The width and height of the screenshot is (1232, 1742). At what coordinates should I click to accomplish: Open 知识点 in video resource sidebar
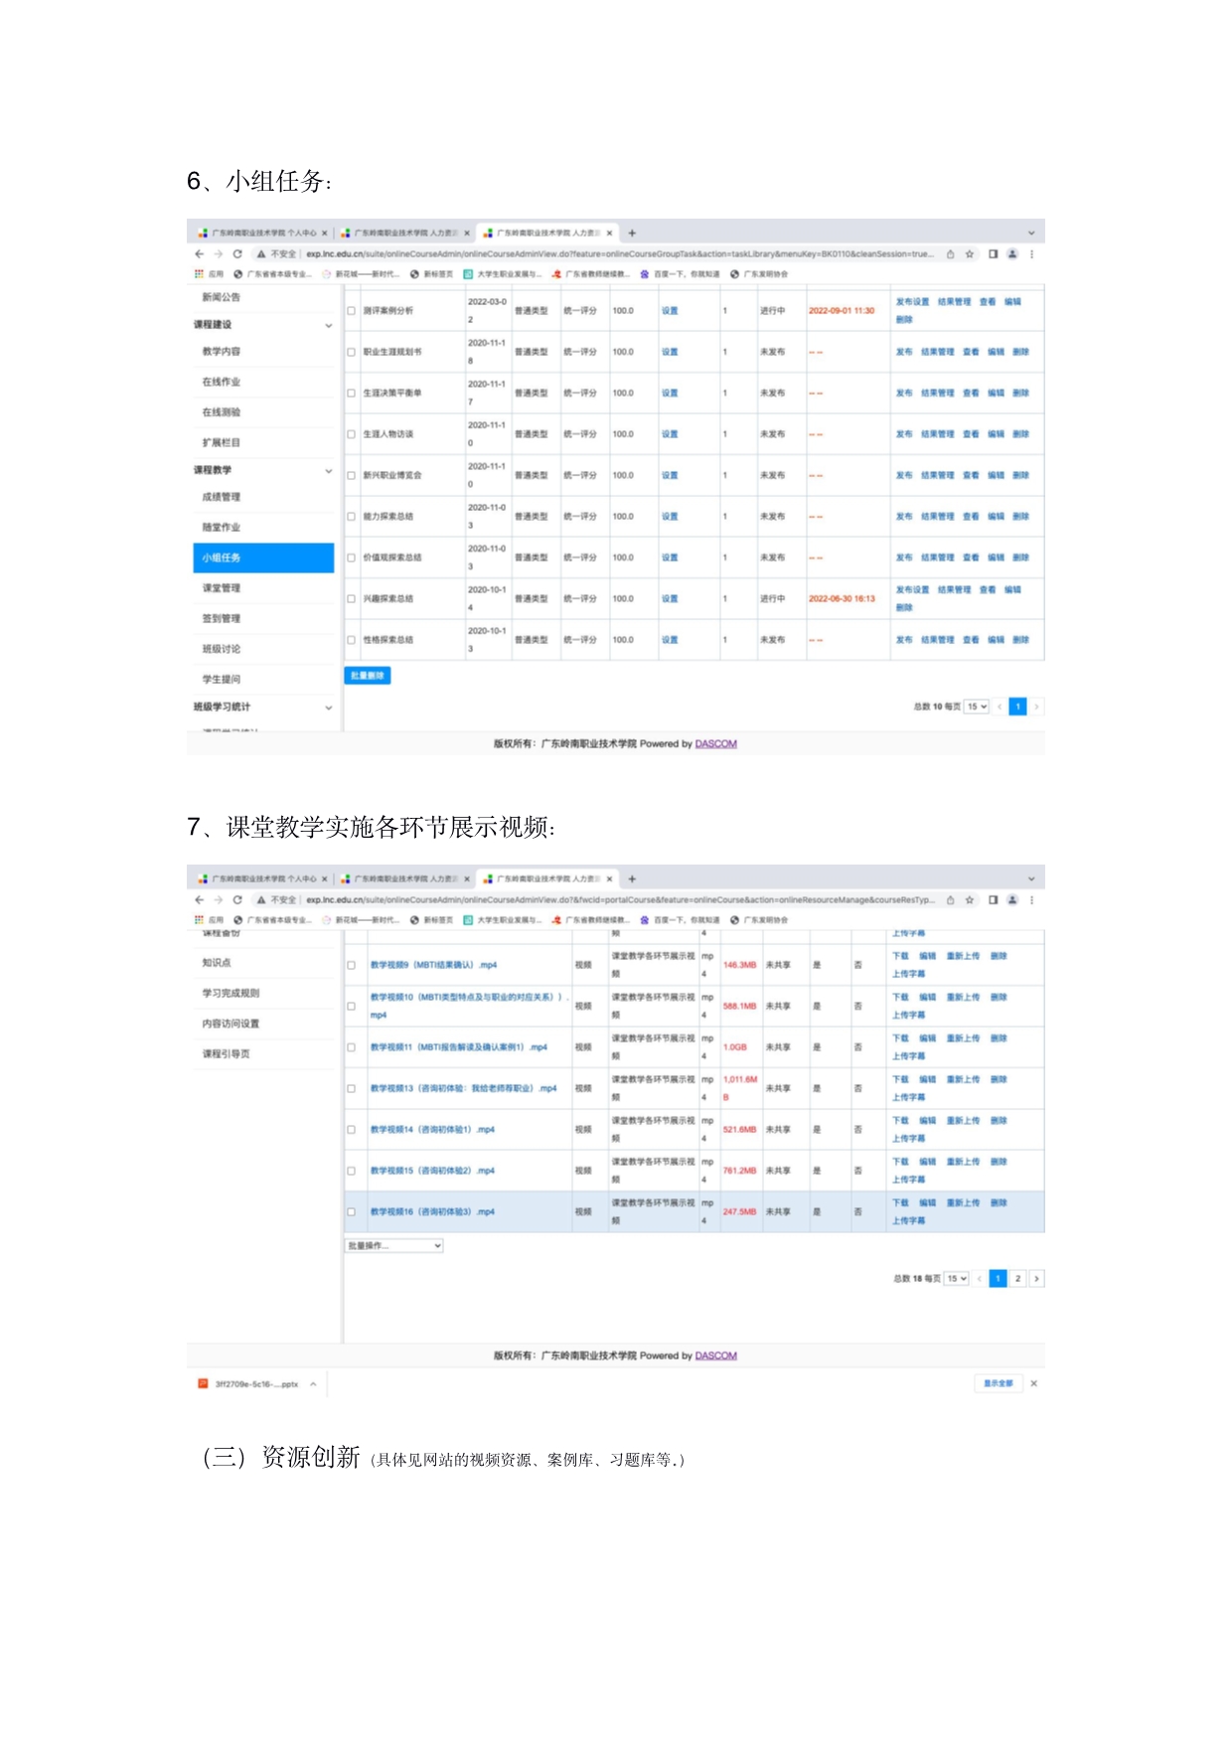tap(217, 963)
